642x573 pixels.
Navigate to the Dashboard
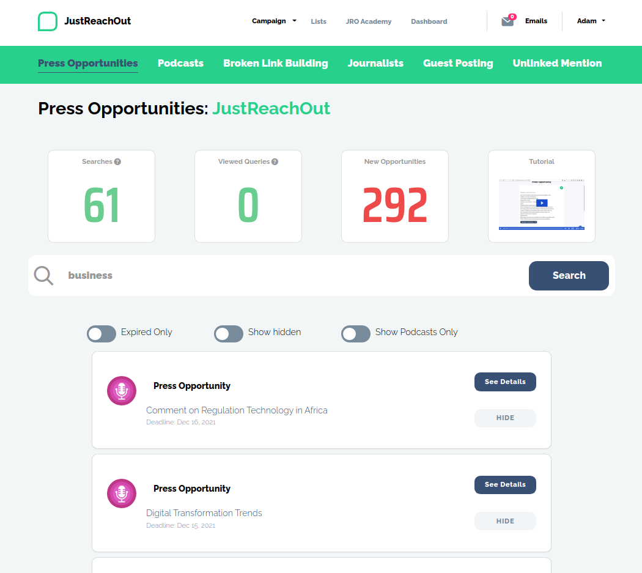(429, 21)
